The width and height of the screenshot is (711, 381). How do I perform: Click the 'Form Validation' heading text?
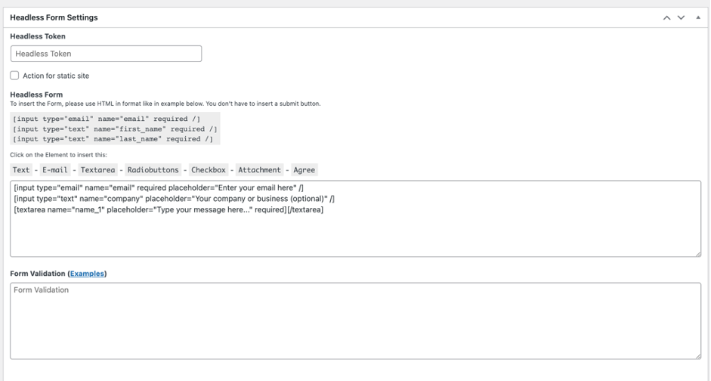[38, 274]
